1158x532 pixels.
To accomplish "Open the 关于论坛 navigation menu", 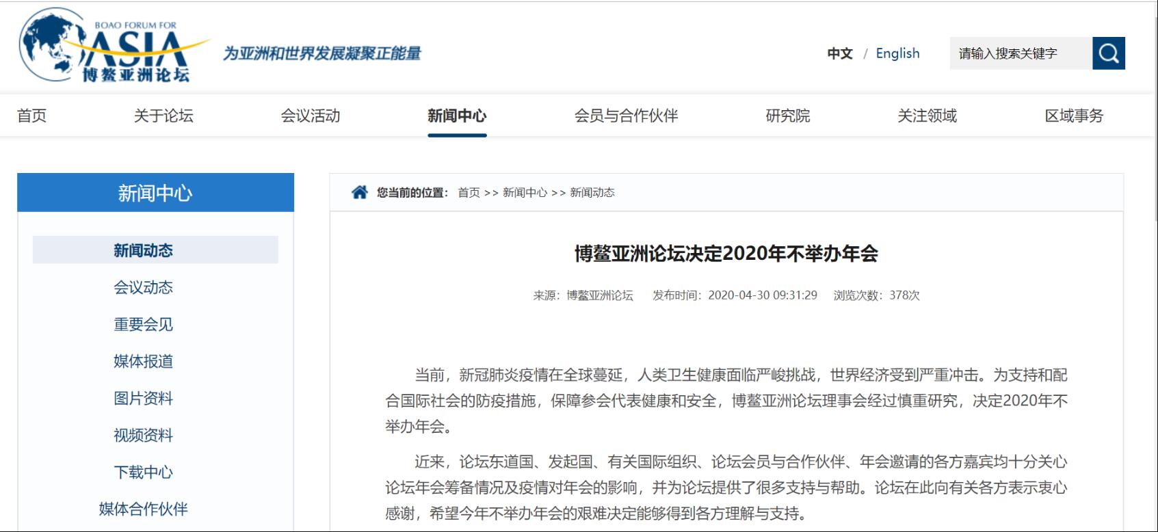I will pos(163,116).
